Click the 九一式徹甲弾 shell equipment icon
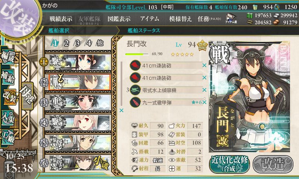 coord(135,102)
